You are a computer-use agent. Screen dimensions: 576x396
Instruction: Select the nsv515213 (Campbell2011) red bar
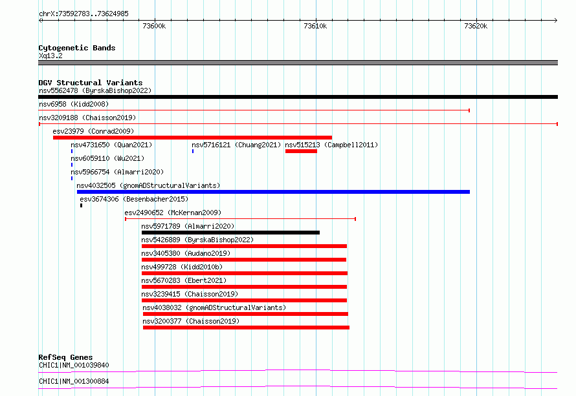301,151
